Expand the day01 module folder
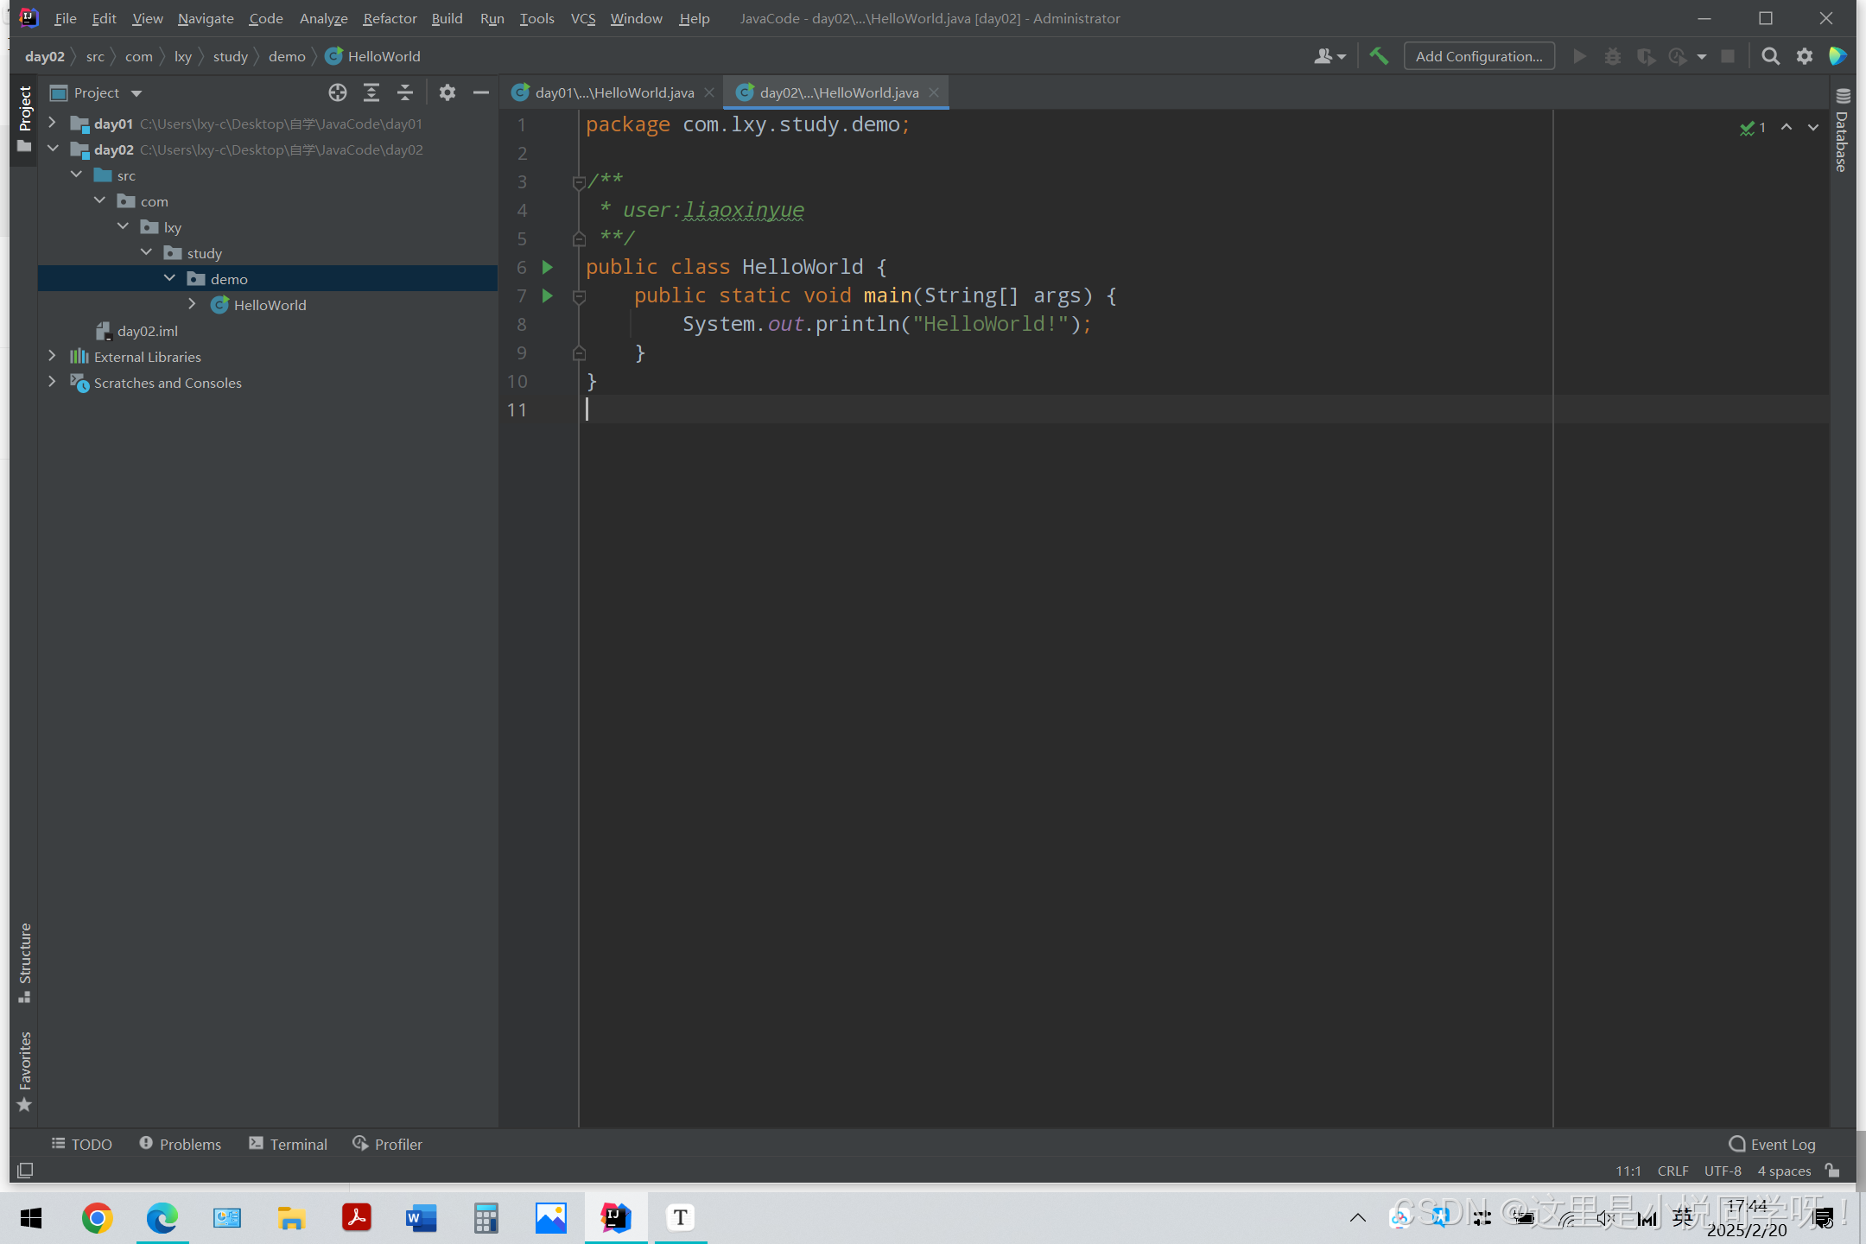Image resolution: width=1866 pixels, height=1244 pixels. 52,124
